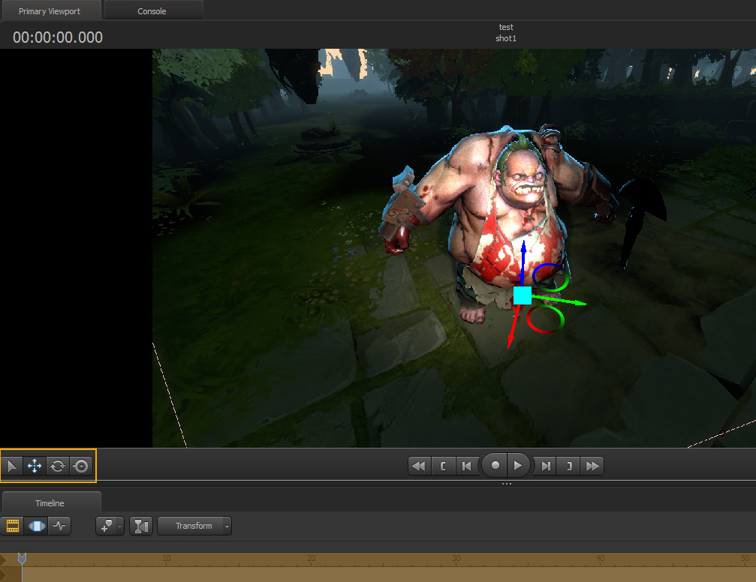Select the arrow selection tool
This screenshot has height=582, width=756.
(12, 466)
